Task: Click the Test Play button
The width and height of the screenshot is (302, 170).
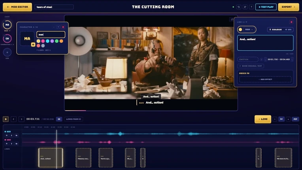Action: pos(266,7)
